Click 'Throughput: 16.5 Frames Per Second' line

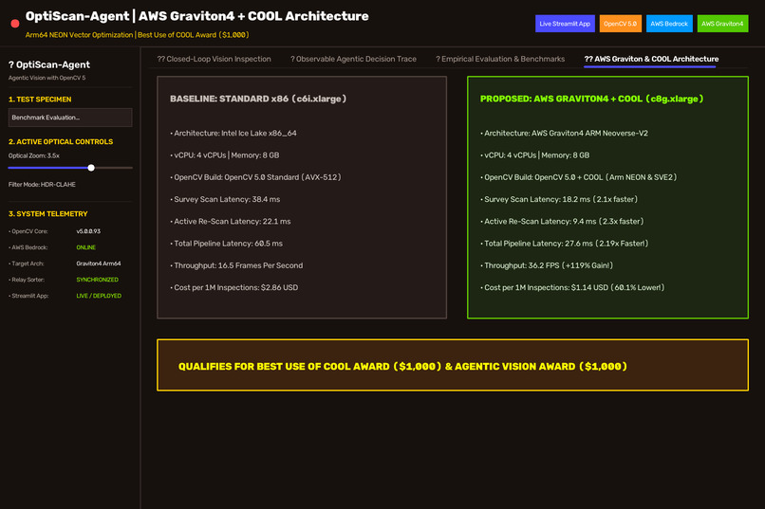coord(236,265)
